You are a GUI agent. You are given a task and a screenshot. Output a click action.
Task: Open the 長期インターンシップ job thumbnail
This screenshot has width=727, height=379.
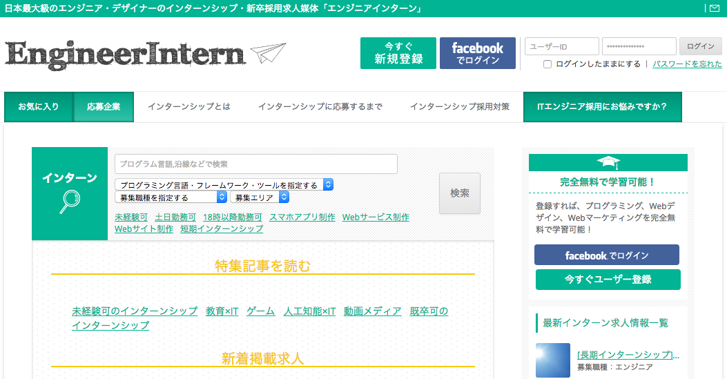pos(552,360)
